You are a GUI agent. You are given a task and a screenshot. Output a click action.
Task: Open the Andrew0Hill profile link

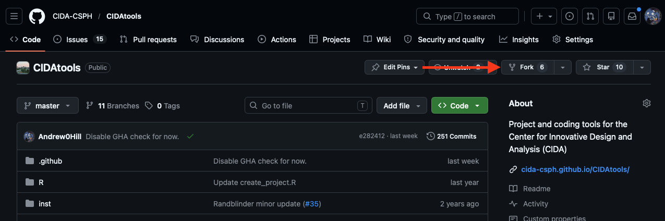(x=60, y=137)
